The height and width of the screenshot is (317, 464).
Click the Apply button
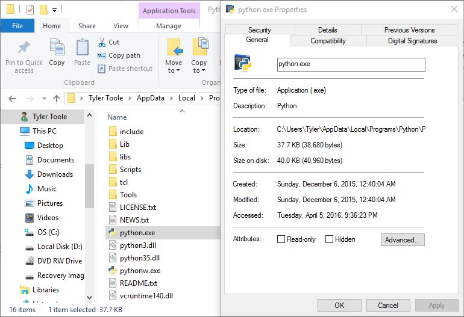[x=437, y=305]
